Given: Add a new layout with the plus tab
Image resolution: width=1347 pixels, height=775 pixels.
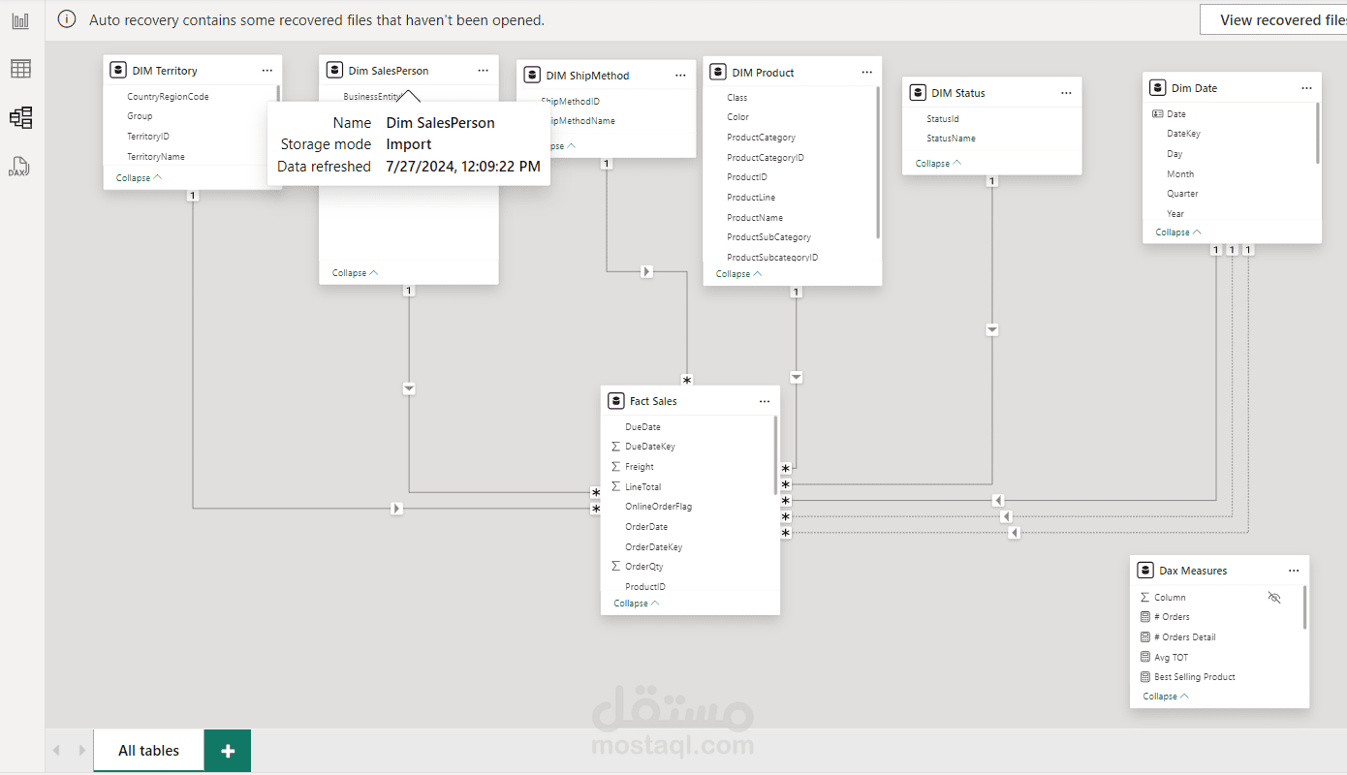Looking at the screenshot, I should (x=228, y=751).
